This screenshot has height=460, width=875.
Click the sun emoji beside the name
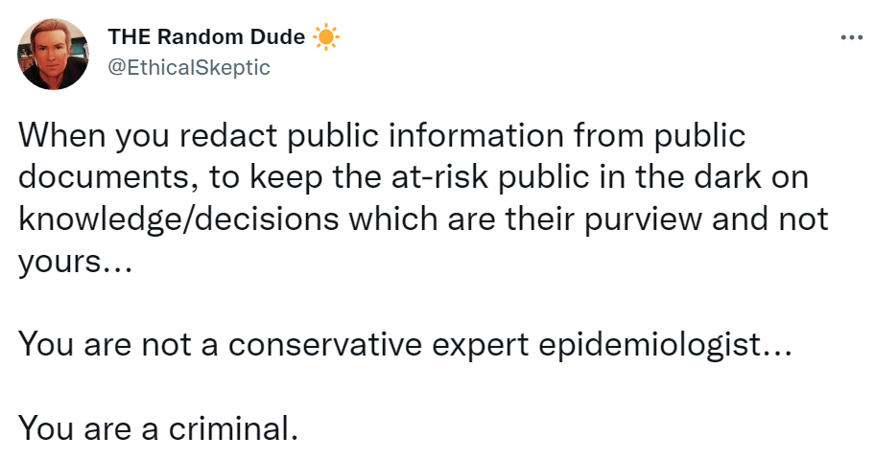pos(326,37)
